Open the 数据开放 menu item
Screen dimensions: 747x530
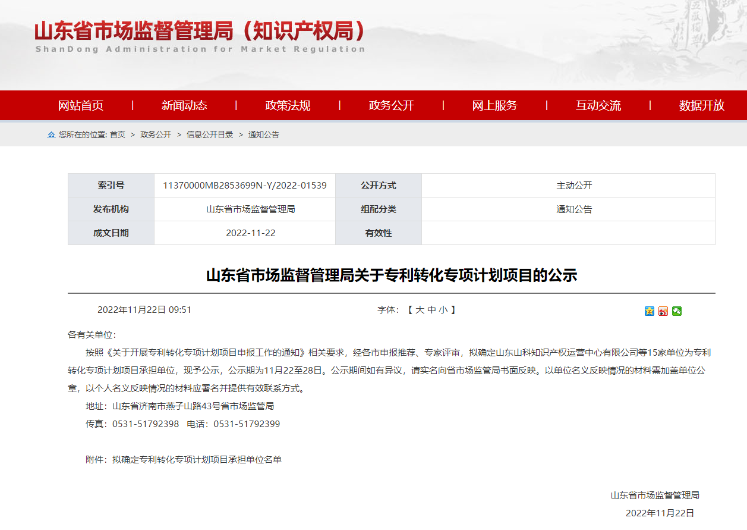click(x=701, y=105)
